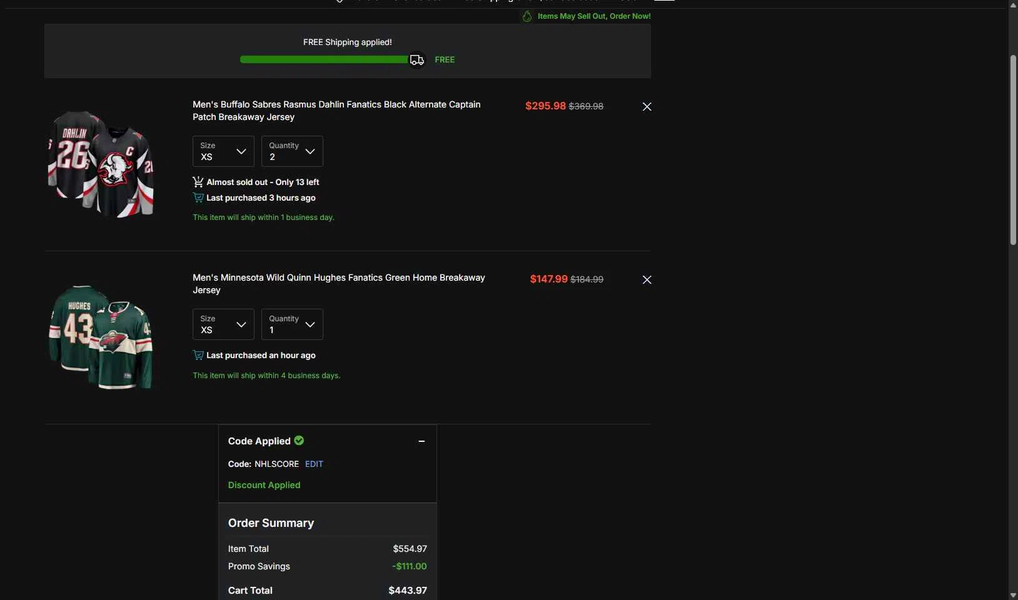Viewport: 1018px width, 600px height.
Task: Click the Code Applied heading text
Action: pos(260,441)
